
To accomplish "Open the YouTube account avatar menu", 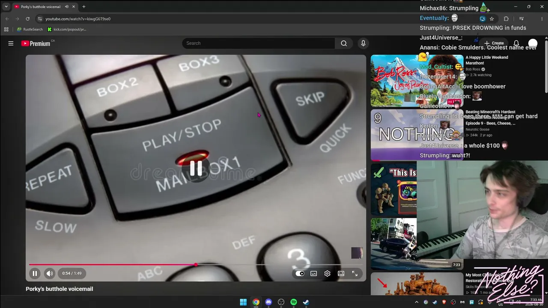I will point(533,43).
